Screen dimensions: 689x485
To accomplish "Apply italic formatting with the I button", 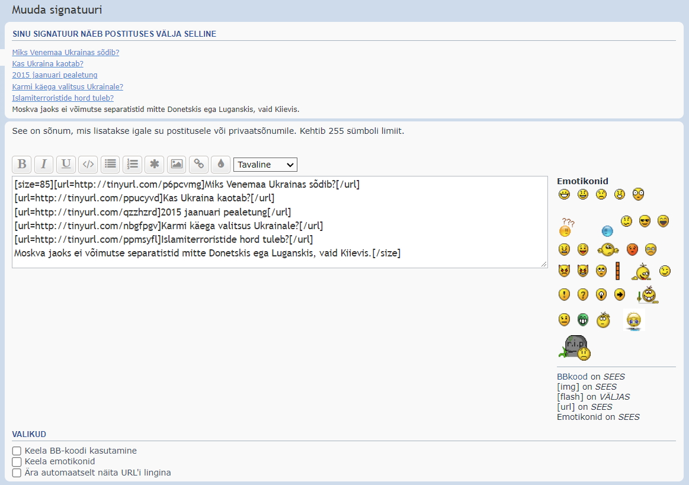I will (44, 164).
